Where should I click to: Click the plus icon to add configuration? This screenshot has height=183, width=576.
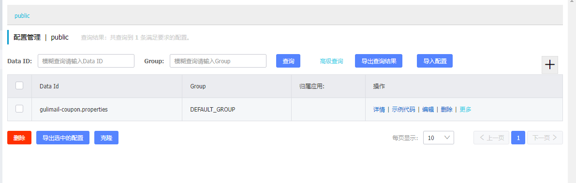(549, 65)
